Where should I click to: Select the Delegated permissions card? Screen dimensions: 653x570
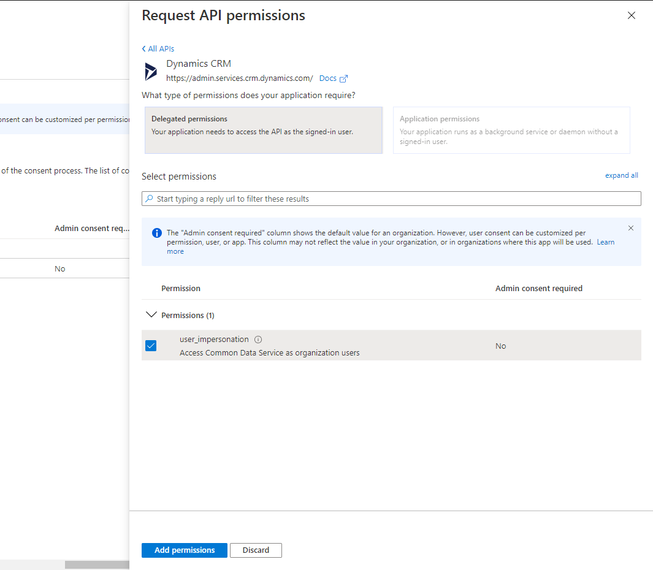coord(264,130)
